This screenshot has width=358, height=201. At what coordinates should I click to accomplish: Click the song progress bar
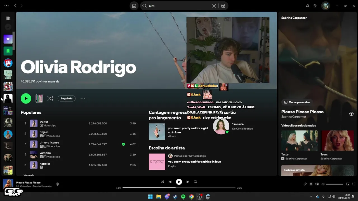coord(179,188)
